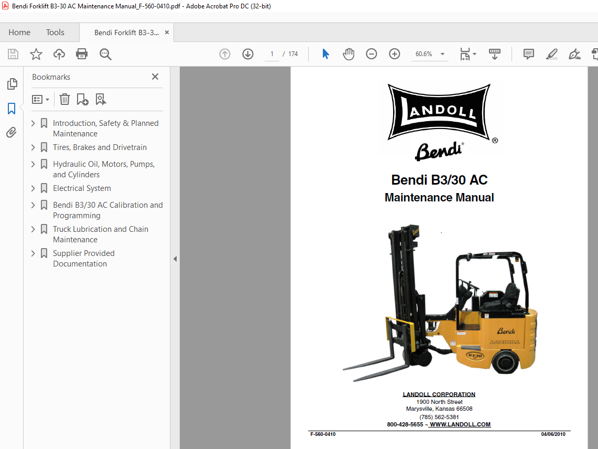Click the page number input field
This screenshot has width=598, height=449.
click(272, 54)
